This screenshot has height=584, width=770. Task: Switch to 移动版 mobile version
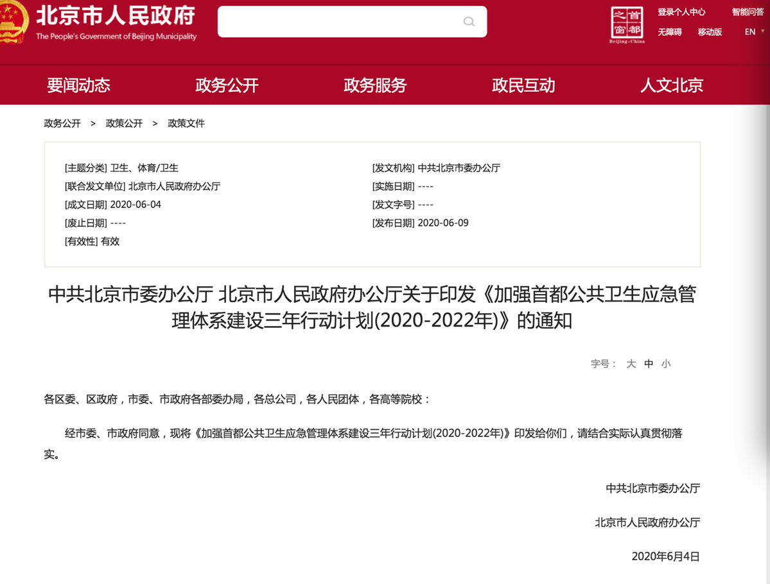[x=710, y=32]
